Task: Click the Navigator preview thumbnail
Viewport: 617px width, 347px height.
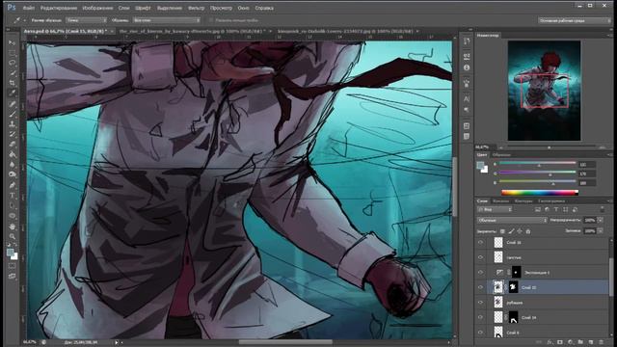Action: click(x=544, y=91)
